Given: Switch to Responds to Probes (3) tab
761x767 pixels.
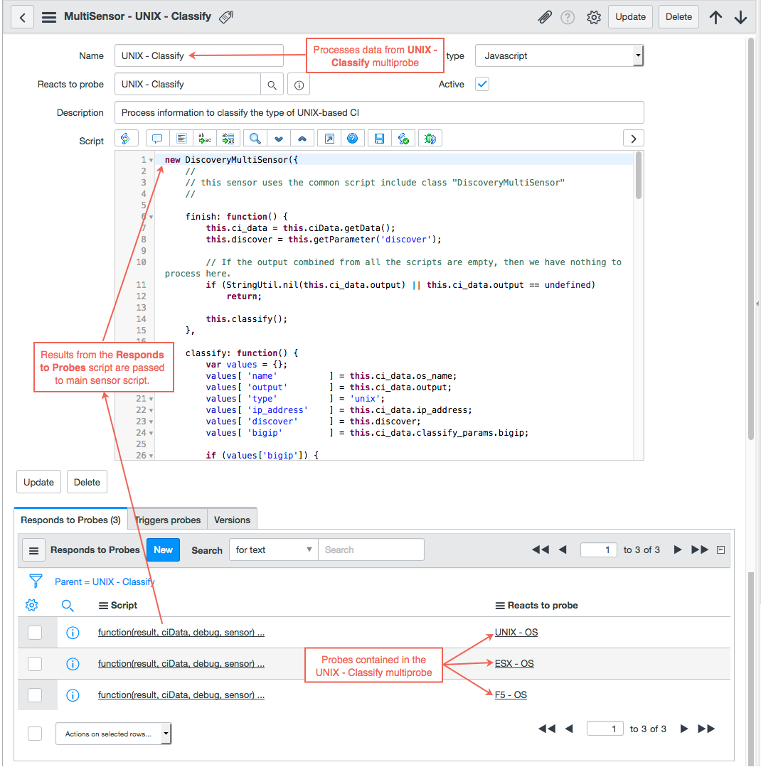Looking at the screenshot, I should [x=70, y=520].
